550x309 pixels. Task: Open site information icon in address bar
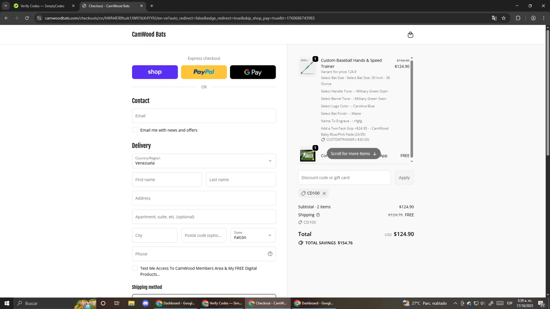click(x=39, y=18)
